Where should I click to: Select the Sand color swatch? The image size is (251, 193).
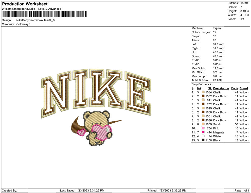[203, 124]
